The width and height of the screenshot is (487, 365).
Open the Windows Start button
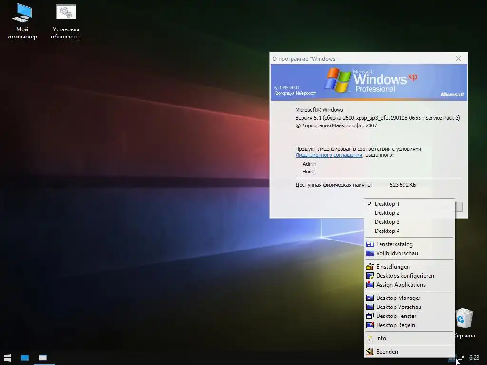click(8, 357)
